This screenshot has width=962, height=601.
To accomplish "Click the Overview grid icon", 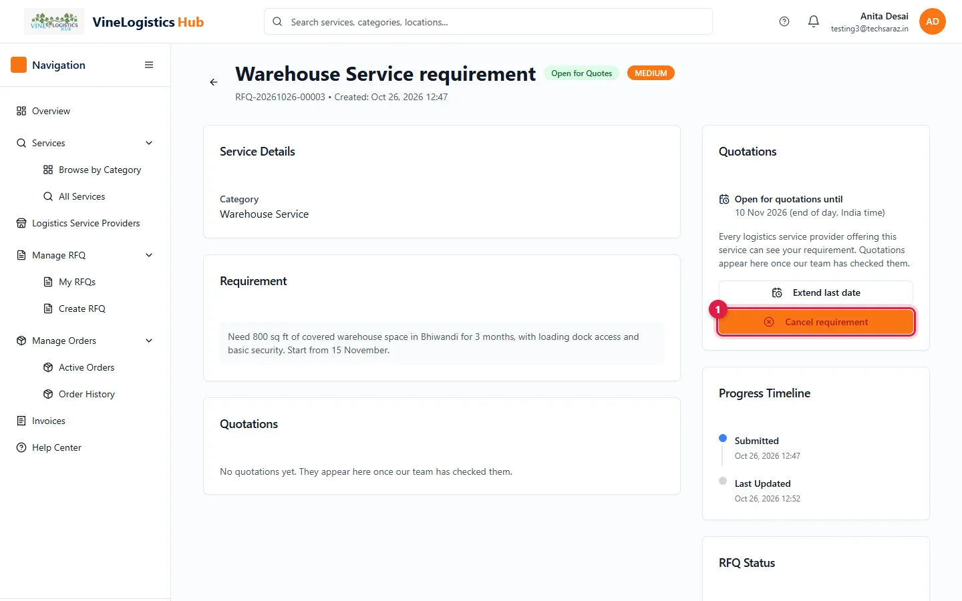I will 21,111.
